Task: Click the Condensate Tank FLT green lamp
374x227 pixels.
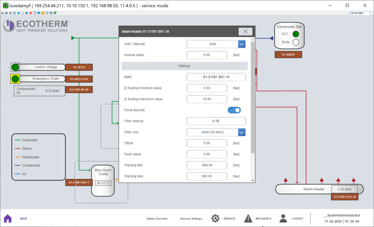Action: (296, 34)
